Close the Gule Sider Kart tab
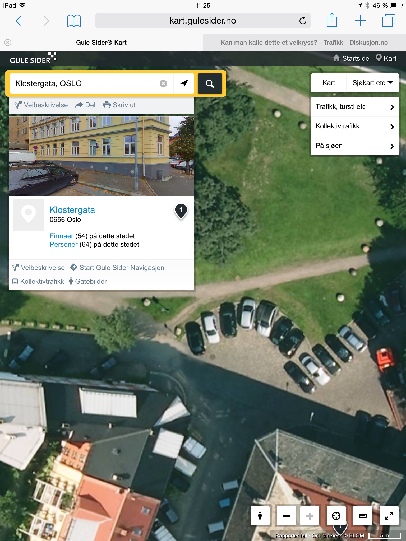 click(x=8, y=43)
